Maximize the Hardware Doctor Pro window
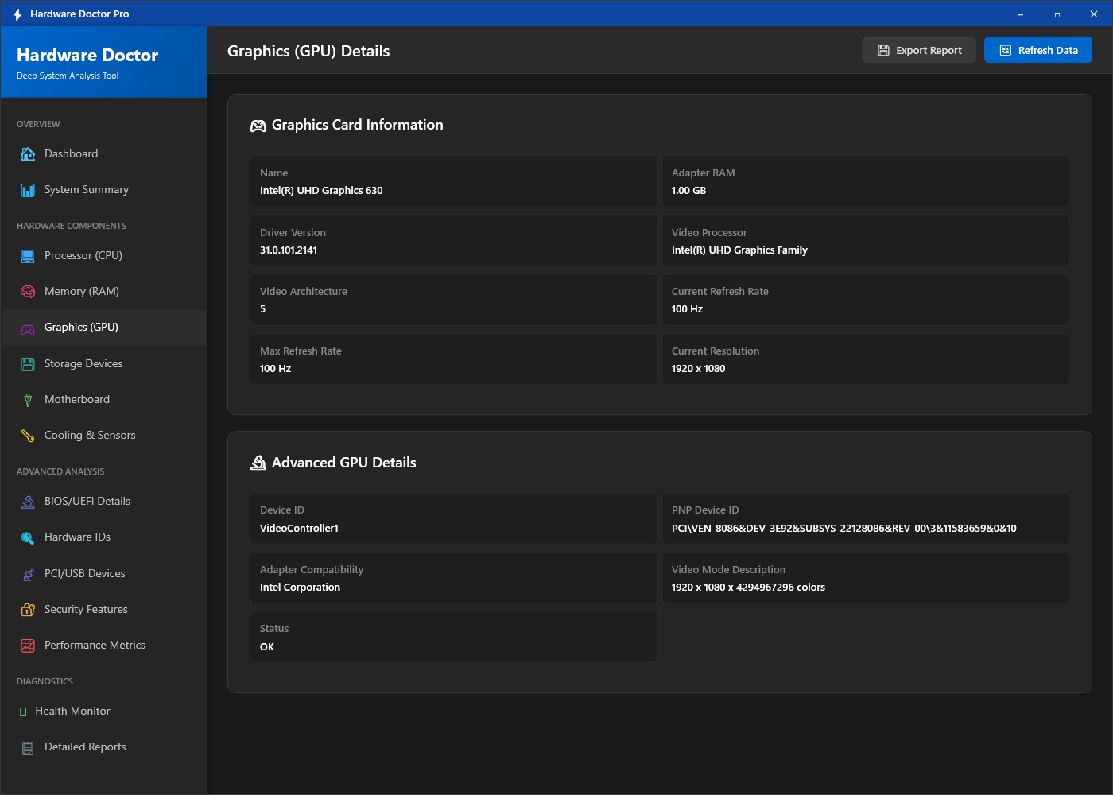Screen dimensions: 1113x795 pyautogui.click(x=1057, y=14)
